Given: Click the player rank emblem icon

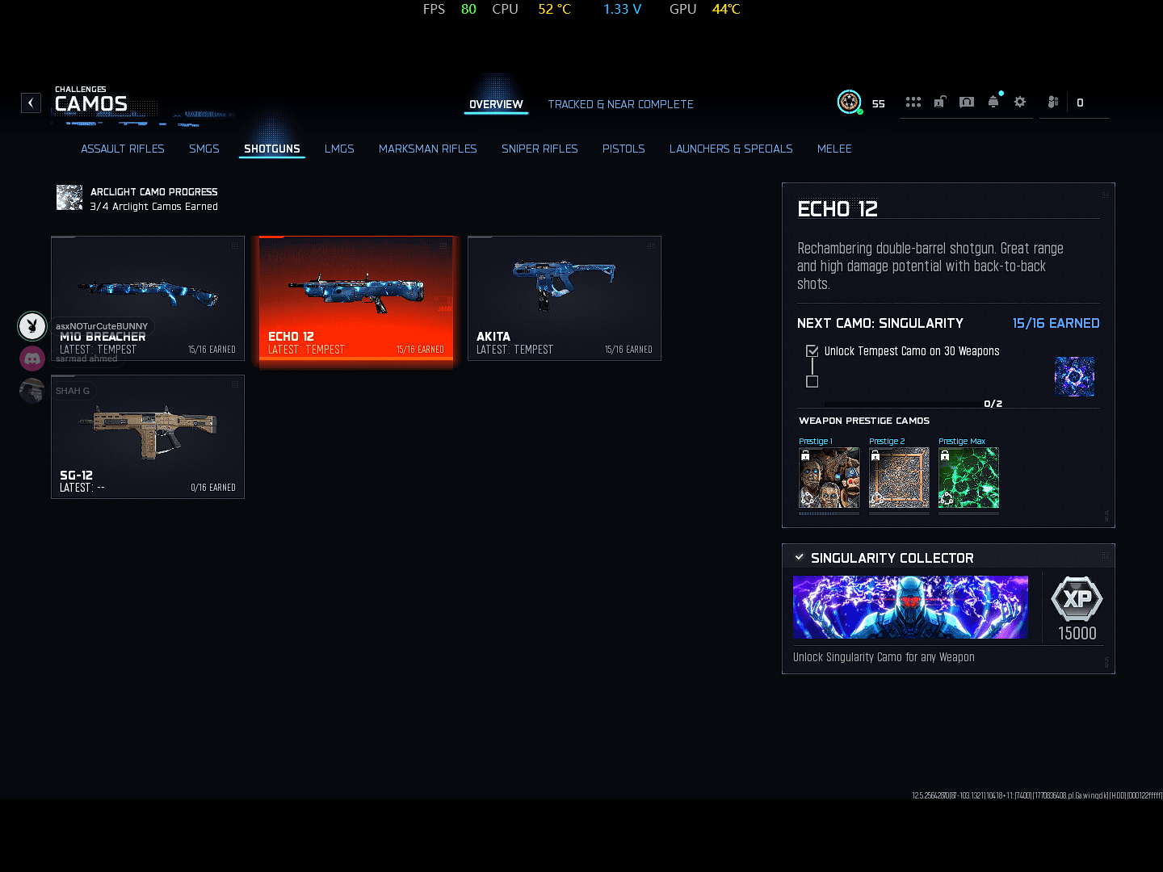Looking at the screenshot, I should coord(849,103).
